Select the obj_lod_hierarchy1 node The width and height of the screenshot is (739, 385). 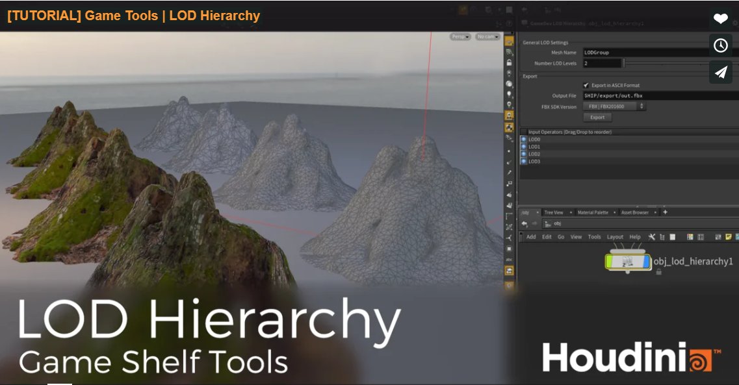click(628, 262)
